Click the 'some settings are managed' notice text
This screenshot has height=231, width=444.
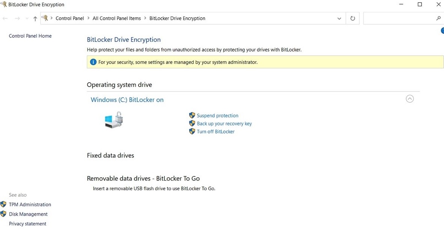[178, 62]
